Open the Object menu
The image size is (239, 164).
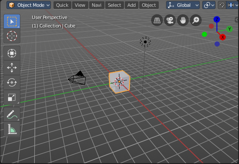(149, 5)
